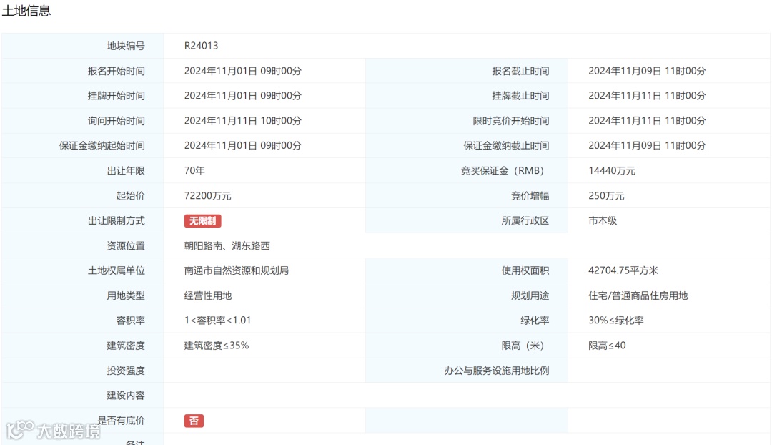772x445 pixels.
Task: Click the 出让限制方式 label
Action: [x=117, y=221]
